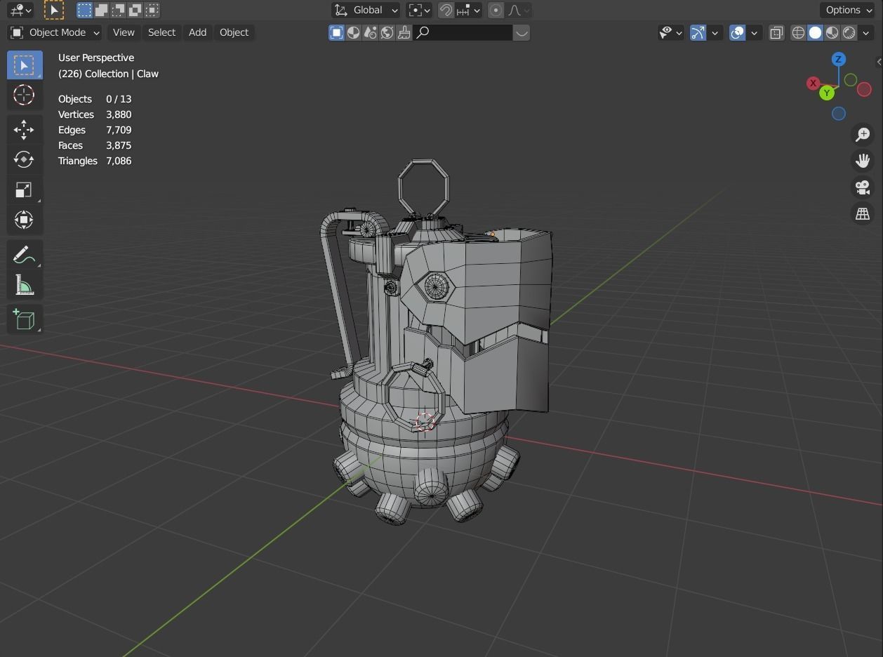883x657 pixels.
Task: Toggle X-ray mode
Action: pyautogui.click(x=776, y=32)
